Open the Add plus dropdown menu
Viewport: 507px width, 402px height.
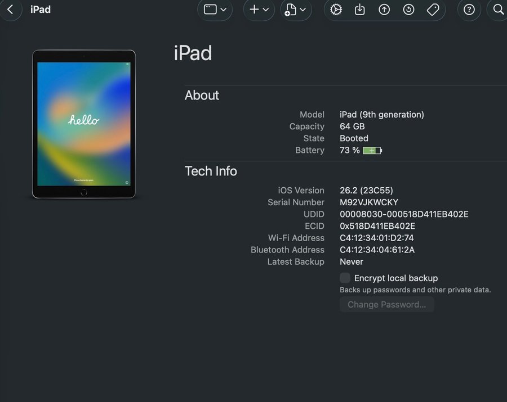(x=259, y=10)
